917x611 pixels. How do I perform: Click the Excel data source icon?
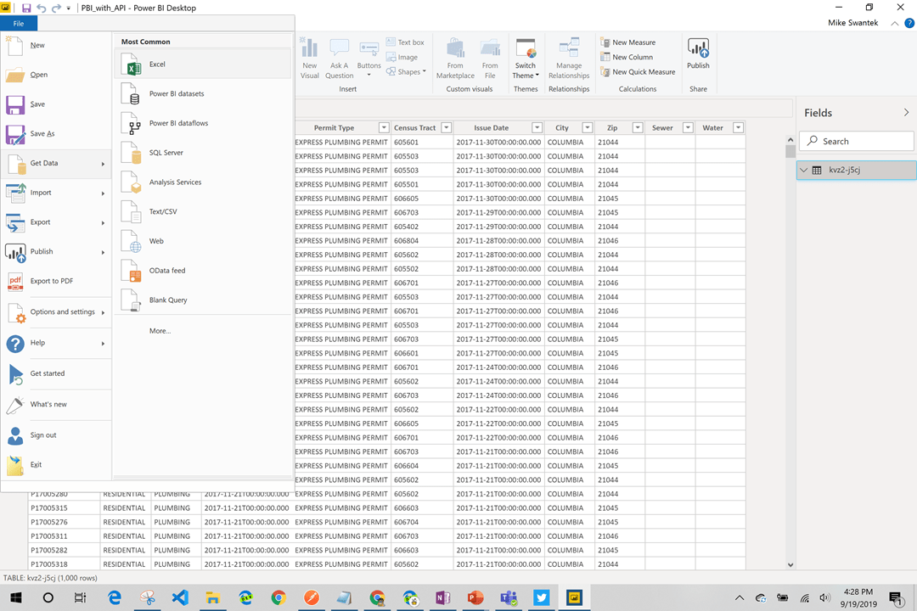click(x=132, y=65)
